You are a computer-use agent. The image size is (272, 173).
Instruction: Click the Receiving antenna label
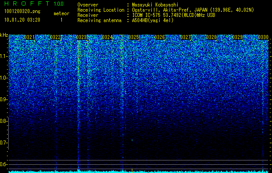click(x=99, y=20)
